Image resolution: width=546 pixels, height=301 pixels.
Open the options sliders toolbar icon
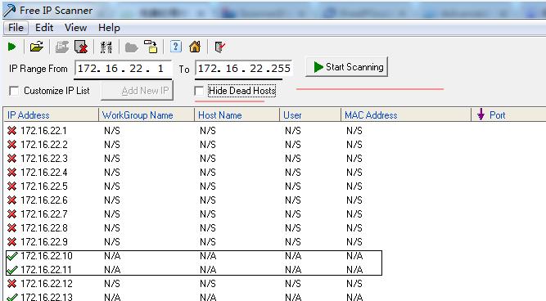[106, 47]
